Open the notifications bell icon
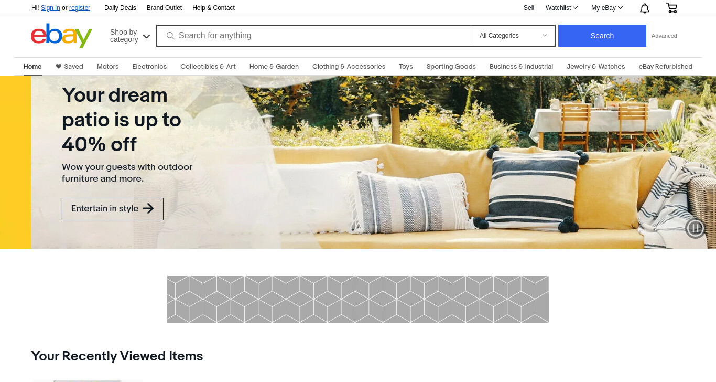This screenshot has width=716, height=382. click(645, 8)
